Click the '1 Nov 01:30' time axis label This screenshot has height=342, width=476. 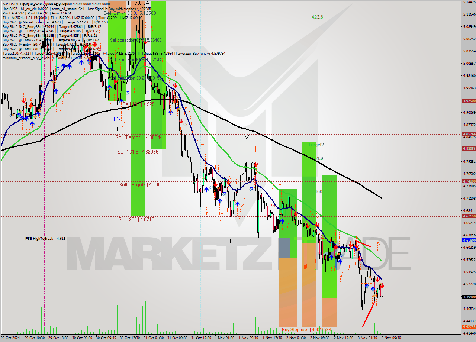224,338
